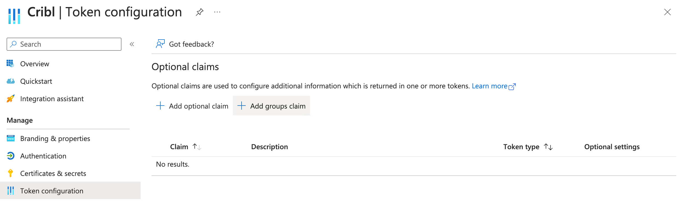679x204 pixels.
Task: Click the Certificates & secrets key icon
Action: coord(11,173)
